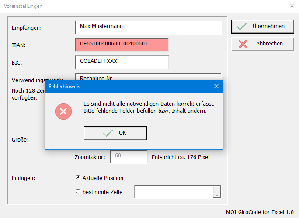Screen dimensions: 299x218
Task: Click the Zoomfaktor input showing 60
Action: tap(129, 157)
